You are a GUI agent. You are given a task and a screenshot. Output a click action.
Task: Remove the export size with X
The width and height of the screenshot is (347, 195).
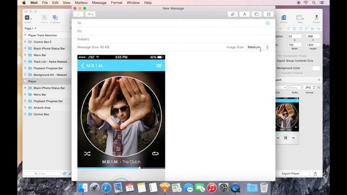pos(319,88)
